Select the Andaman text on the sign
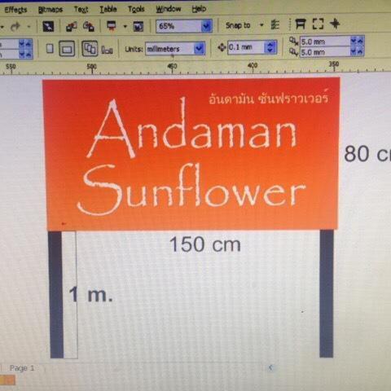Viewport: 391px width, 391px height. 191,128
